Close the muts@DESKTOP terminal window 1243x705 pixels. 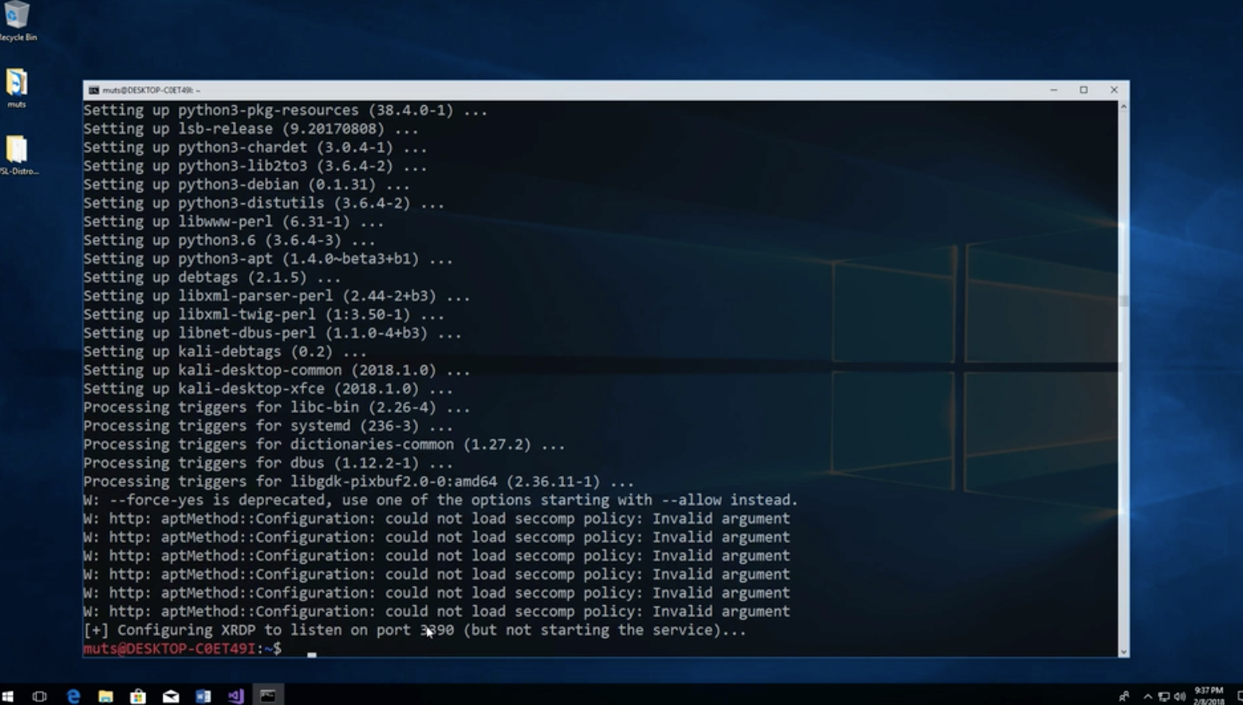[x=1114, y=90]
